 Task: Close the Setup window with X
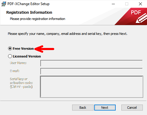140,4
